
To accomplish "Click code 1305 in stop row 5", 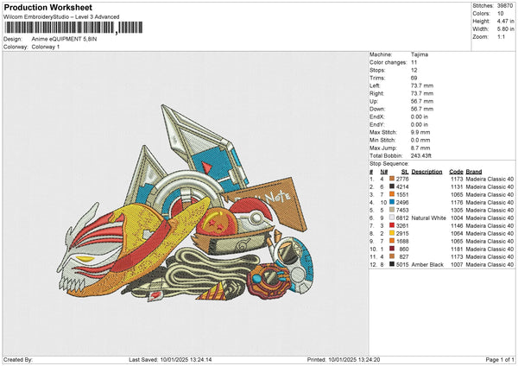I will click(457, 210).
